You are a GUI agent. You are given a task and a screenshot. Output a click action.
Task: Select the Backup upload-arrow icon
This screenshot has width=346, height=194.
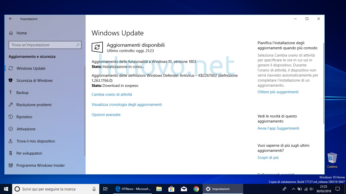pos(10,92)
